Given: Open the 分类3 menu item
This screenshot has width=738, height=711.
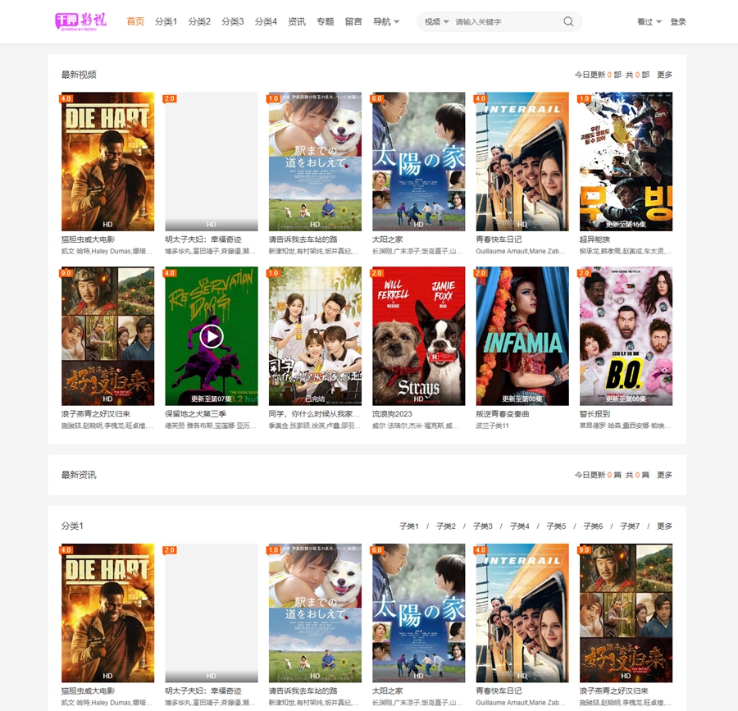Looking at the screenshot, I should 233,21.
